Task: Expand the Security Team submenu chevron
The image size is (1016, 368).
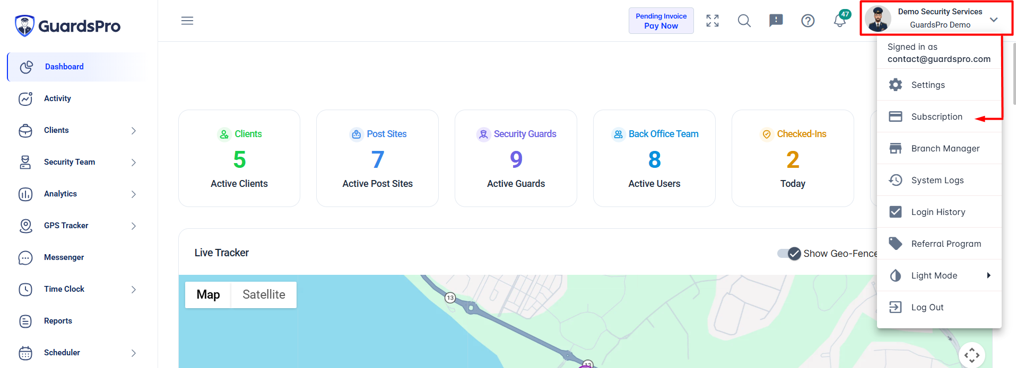Action: [x=134, y=163]
